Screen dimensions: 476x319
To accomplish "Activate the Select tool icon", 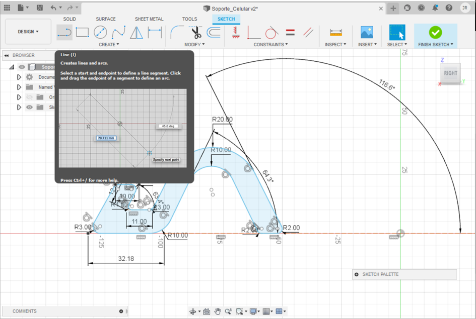I will point(397,32).
